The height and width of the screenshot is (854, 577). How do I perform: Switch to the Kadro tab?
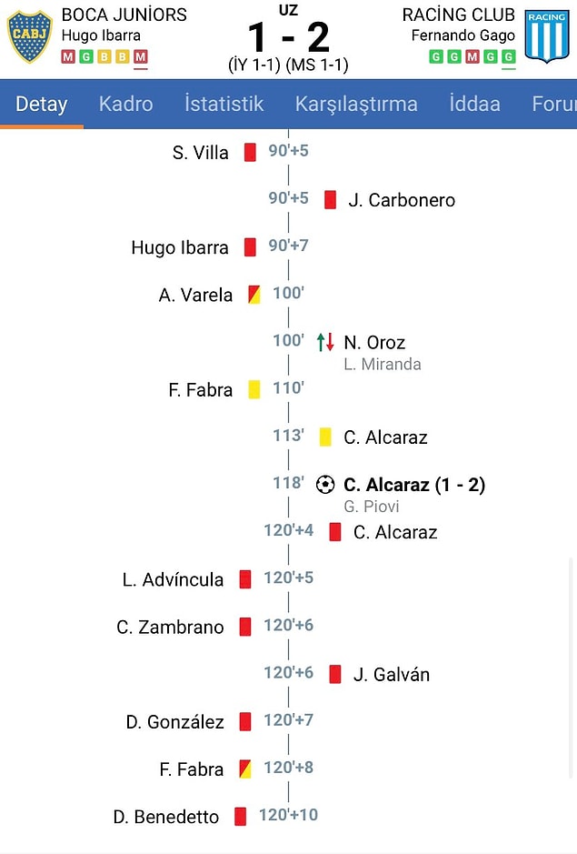pos(125,104)
